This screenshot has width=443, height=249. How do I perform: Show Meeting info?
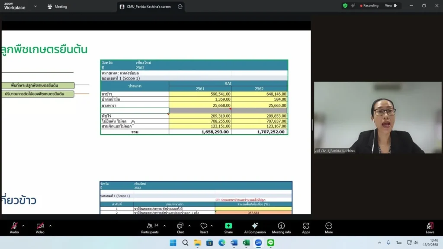pos(281,228)
